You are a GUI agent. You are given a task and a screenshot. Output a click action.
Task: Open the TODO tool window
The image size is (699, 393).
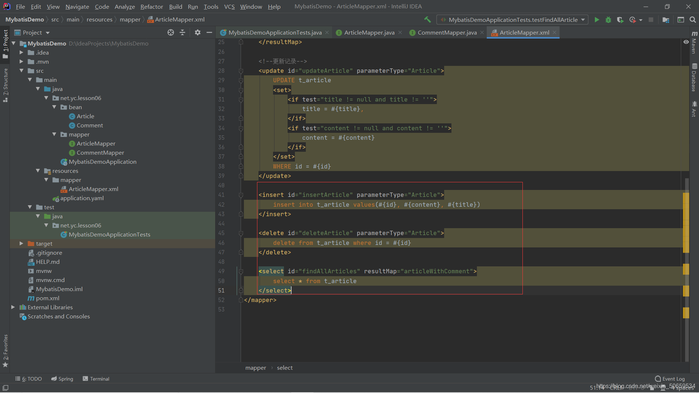tap(28, 379)
